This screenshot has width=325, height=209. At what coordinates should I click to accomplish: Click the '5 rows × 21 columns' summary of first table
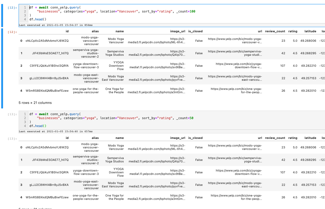(35, 103)
